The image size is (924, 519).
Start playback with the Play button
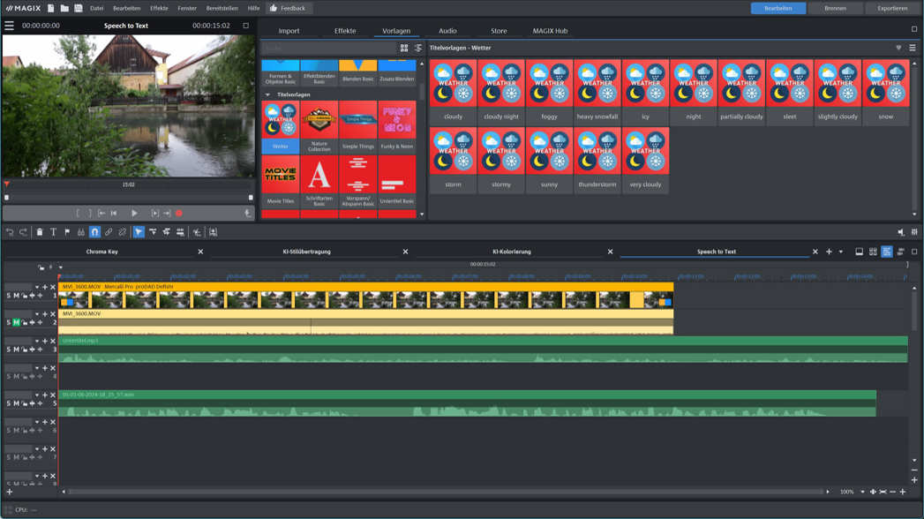(134, 213)
